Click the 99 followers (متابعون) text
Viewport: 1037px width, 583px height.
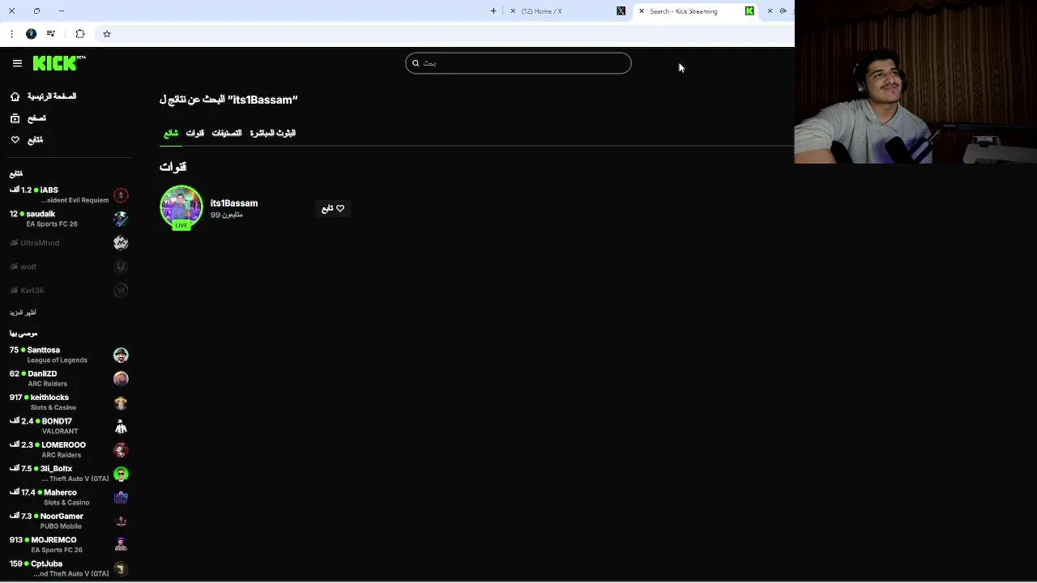coord(226,215)
